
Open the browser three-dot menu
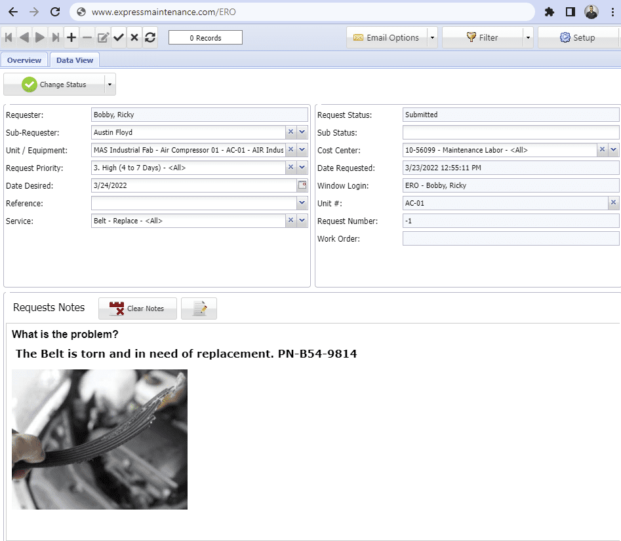point(612,12)
